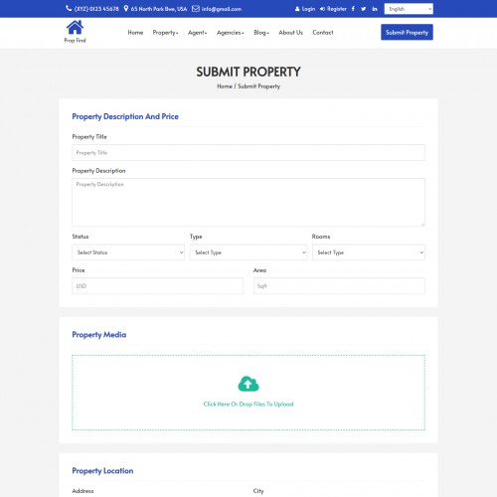The width and height of the screenshot is (497, 497).
Task: Click the Login link
Action: pos(305,9)
